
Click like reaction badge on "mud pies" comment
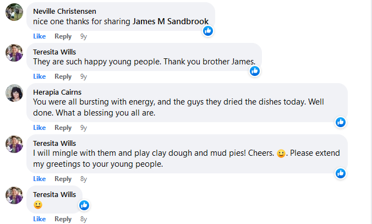point(341,173)
